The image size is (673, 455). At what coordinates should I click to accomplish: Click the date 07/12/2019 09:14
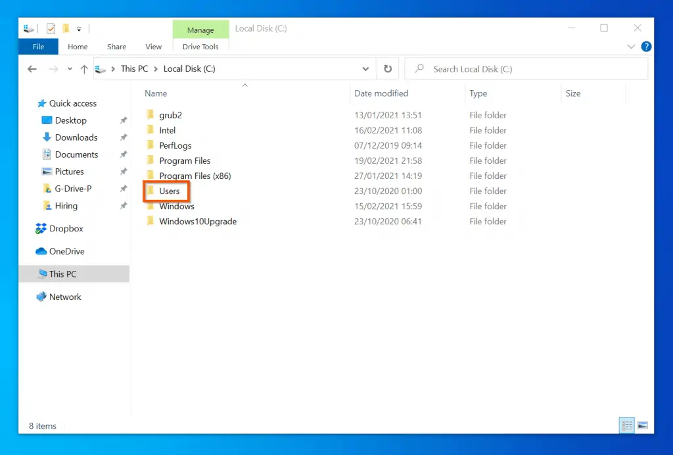point(388,145)
